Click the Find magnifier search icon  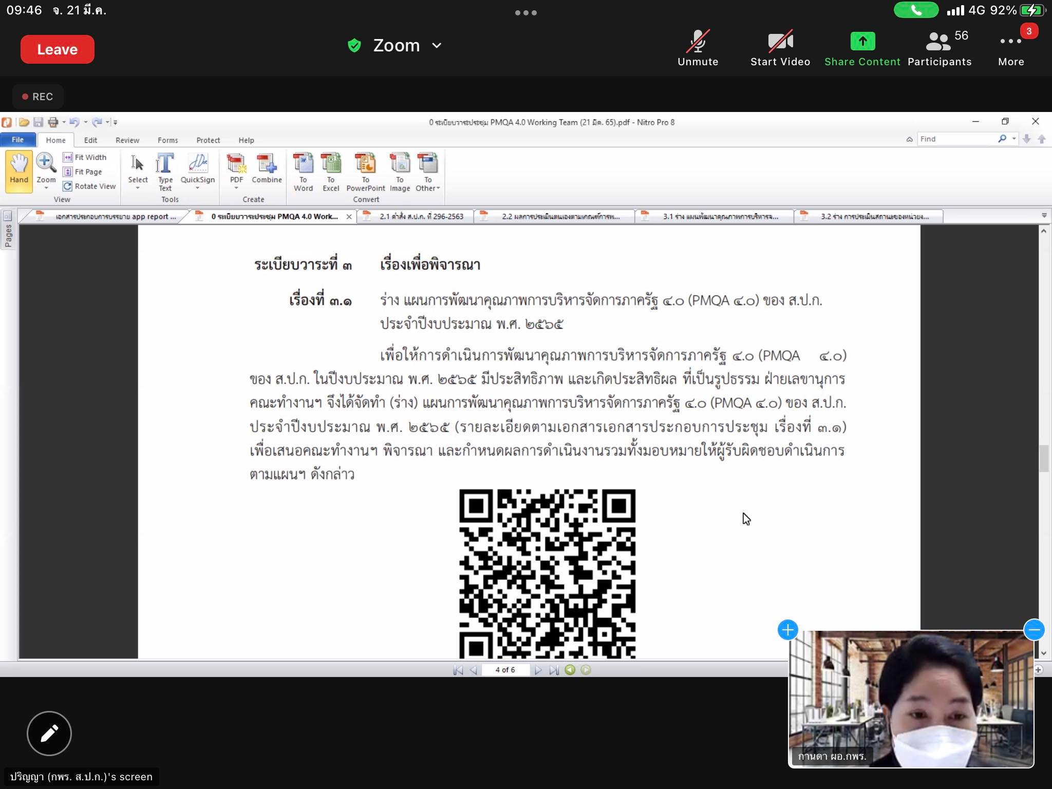tap(1002, 139)
